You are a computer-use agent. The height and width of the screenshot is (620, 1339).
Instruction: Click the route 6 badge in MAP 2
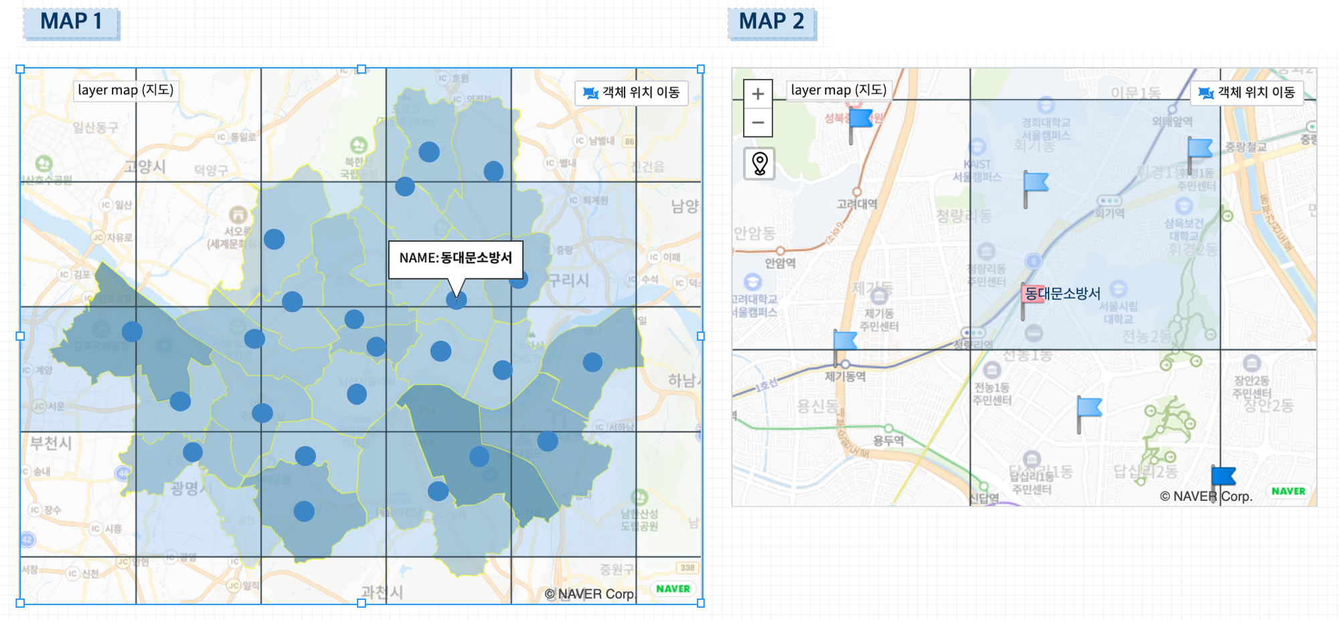[x=1033, y=260]
